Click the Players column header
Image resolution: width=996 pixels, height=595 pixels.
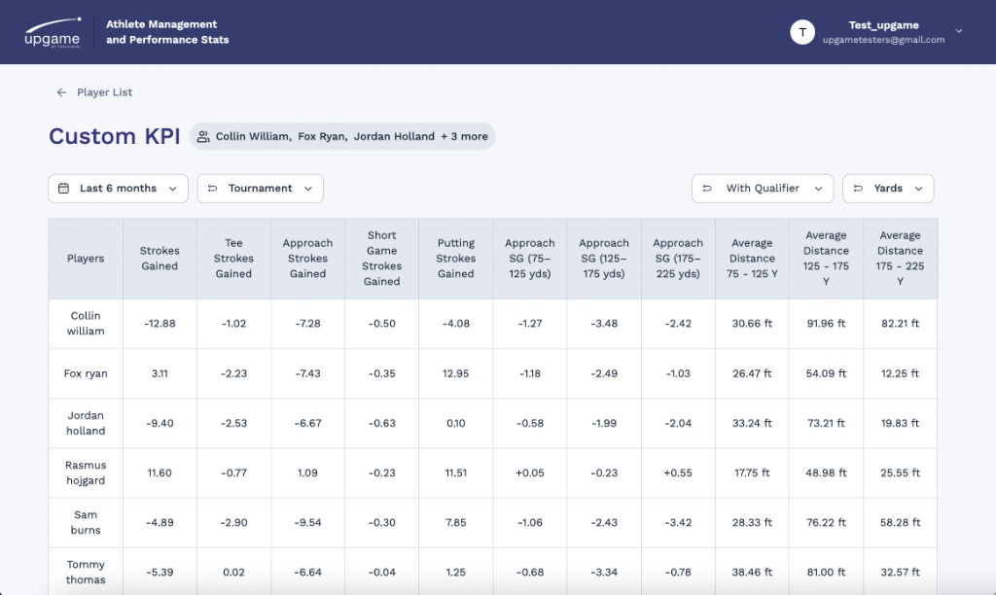coord(86,259)
